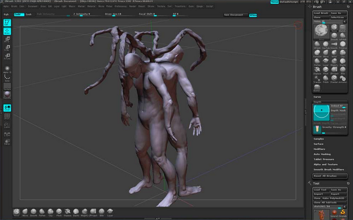Toggle the Zsub sculpt mode
Viewport: 353px width, 220px height.
[28, 14]
